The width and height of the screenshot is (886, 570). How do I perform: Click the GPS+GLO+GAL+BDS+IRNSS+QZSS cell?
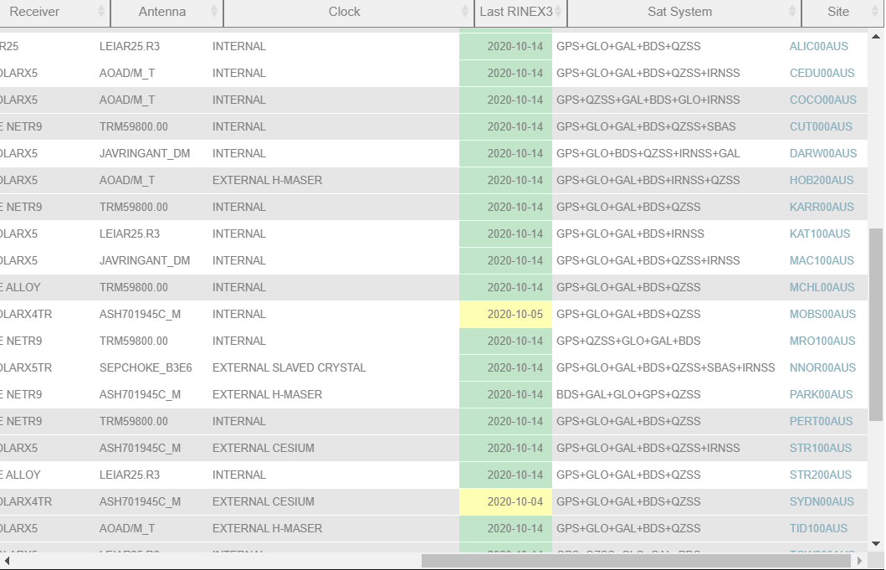pyautogui.click(x=648, y=180)
